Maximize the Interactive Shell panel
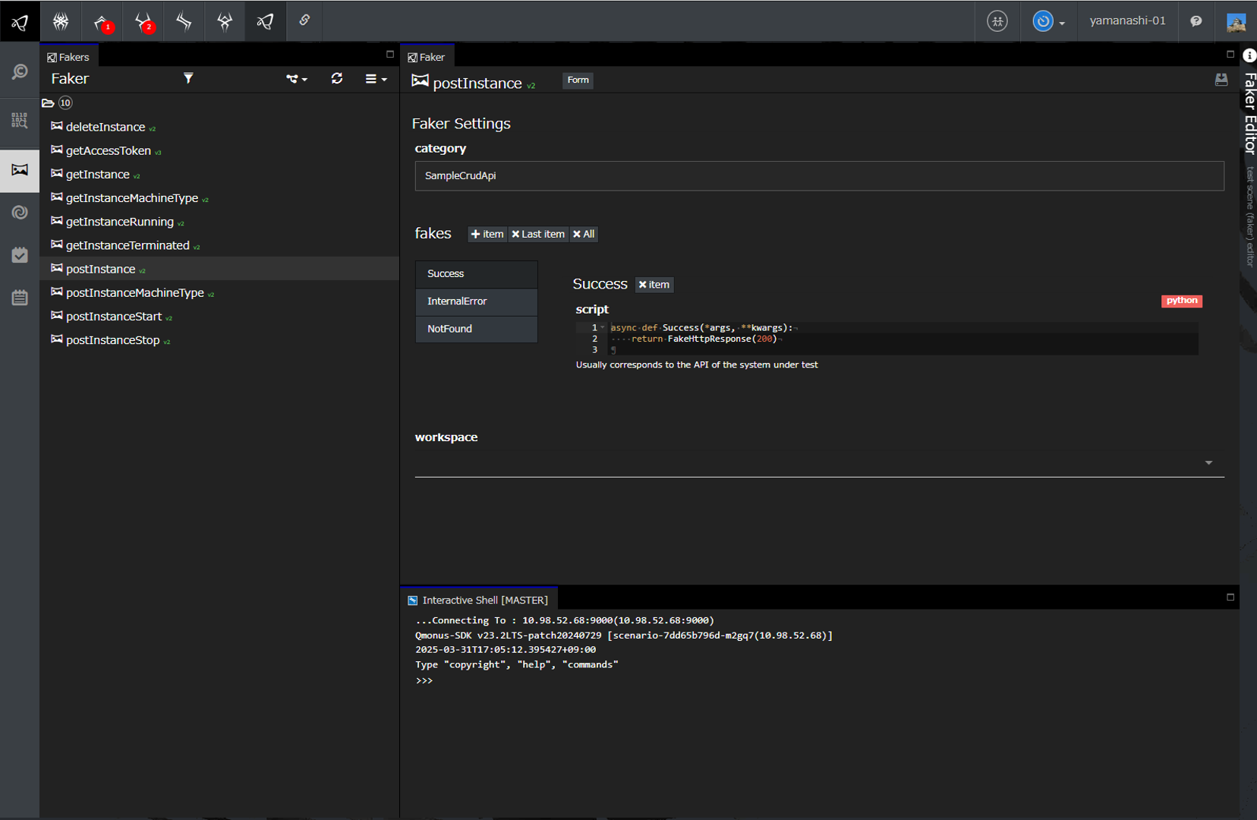 coord(1230,598)
